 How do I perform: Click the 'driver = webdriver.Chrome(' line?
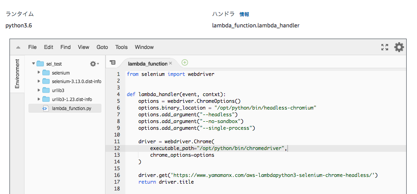176,141
